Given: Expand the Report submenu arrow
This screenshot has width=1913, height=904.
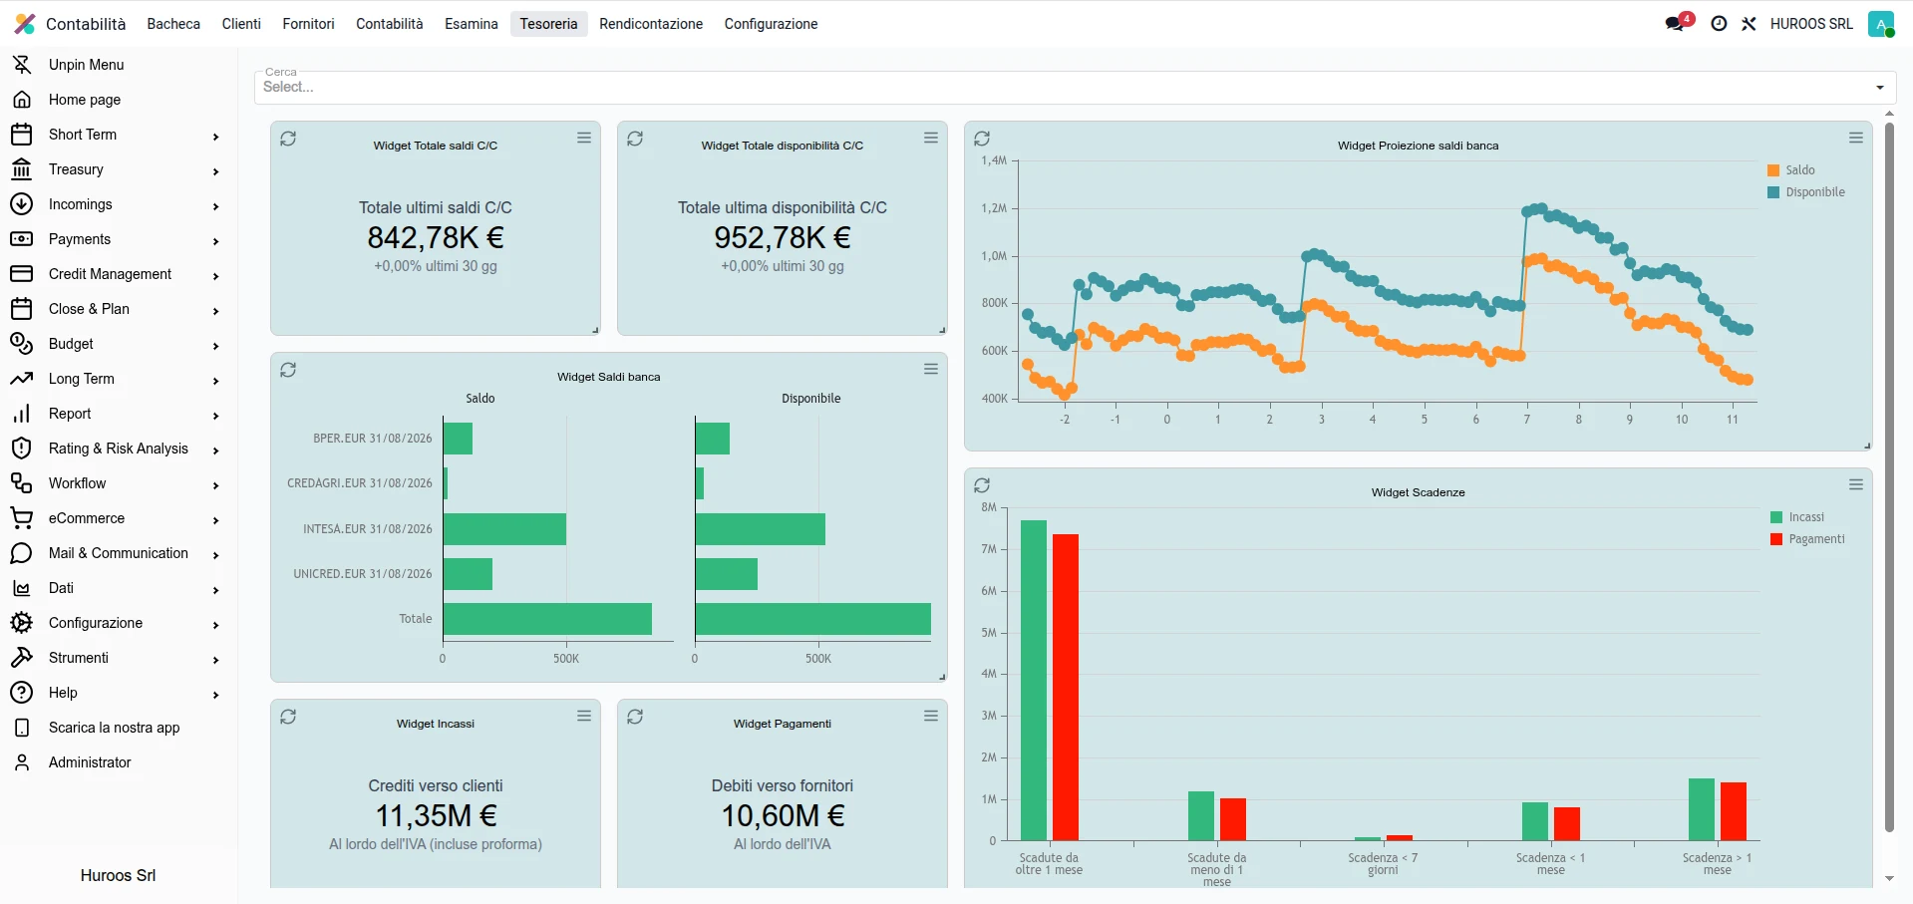Looking at the screenshot, I should 215,416.
